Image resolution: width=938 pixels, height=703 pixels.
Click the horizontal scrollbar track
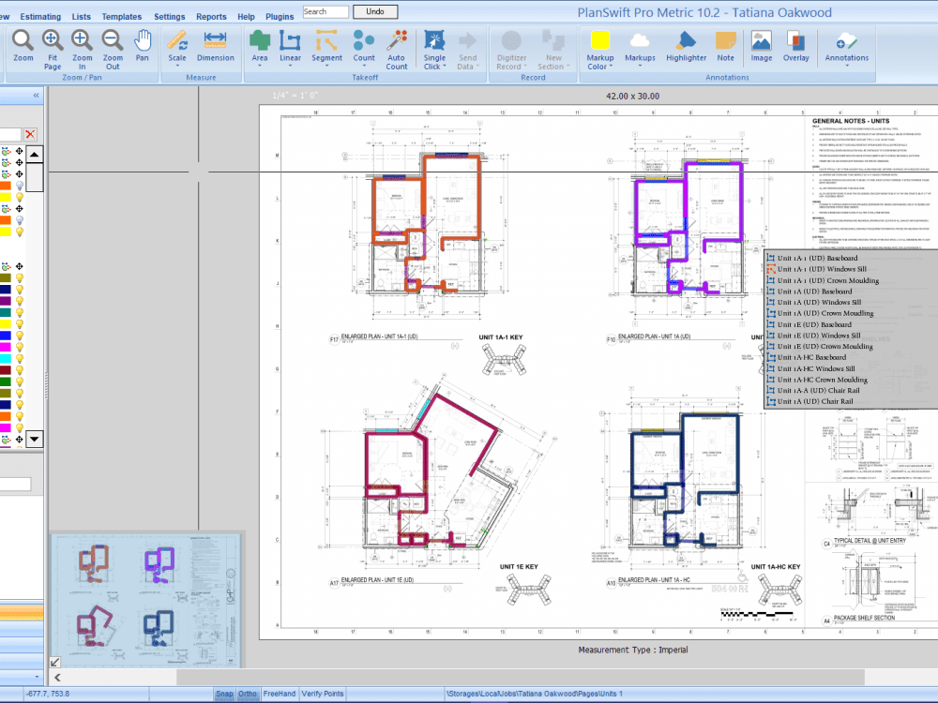pos(521,678)
